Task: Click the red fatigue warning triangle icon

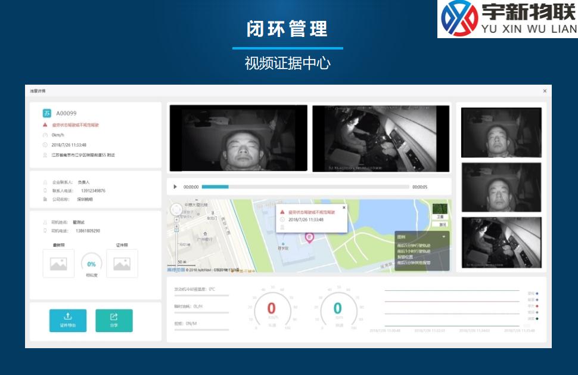Action: [45, 125]
